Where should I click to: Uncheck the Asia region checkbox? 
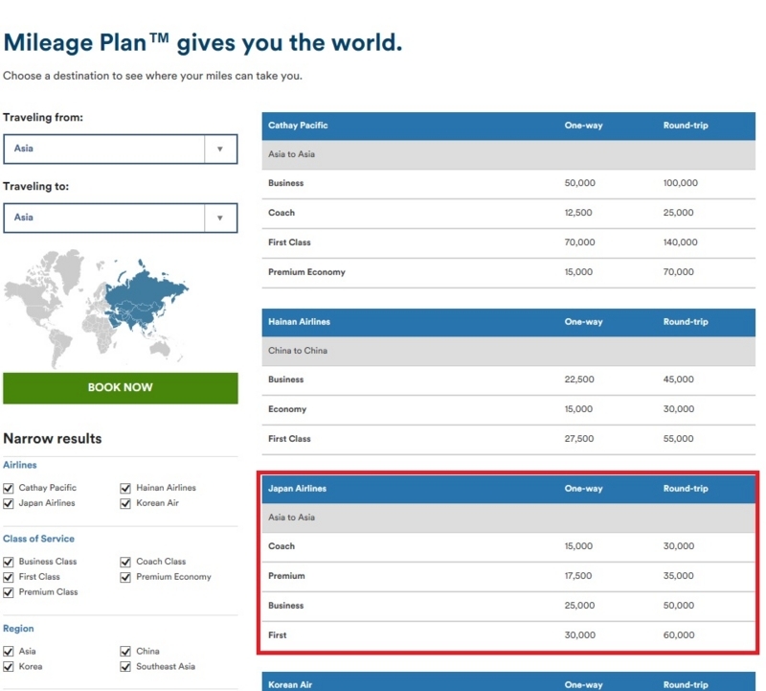(x=9, y=652)
